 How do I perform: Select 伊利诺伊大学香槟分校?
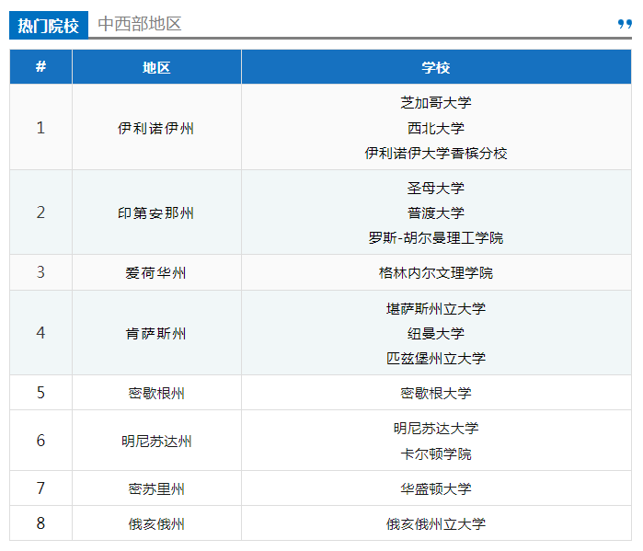[436, 153]
